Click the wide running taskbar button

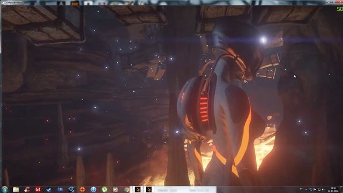(x=185, y=189)
